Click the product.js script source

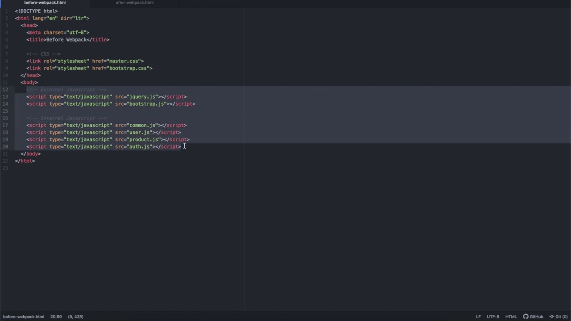click(144, 140)
